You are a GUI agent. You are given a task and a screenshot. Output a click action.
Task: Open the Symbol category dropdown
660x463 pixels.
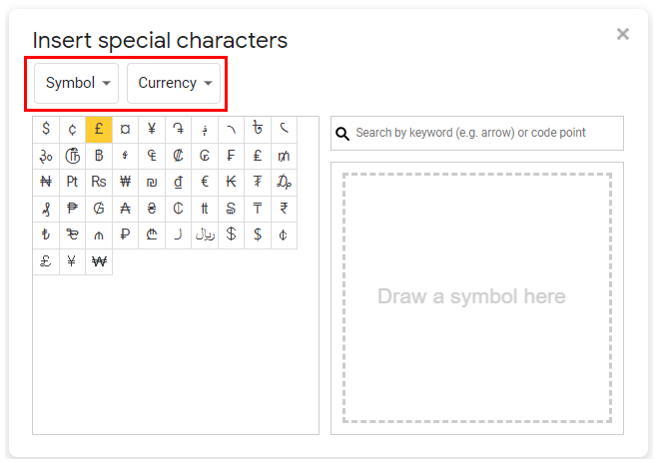[x=77, y=83]
